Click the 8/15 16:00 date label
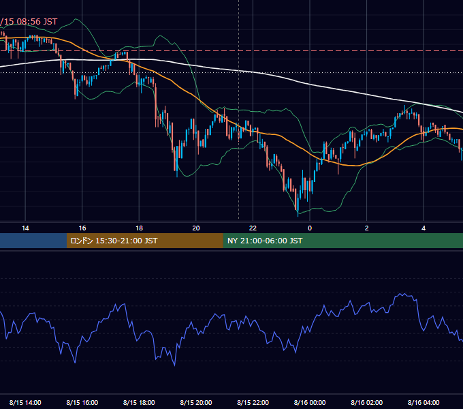Viewport: 463px width, 409px height. tap(82, 402)
